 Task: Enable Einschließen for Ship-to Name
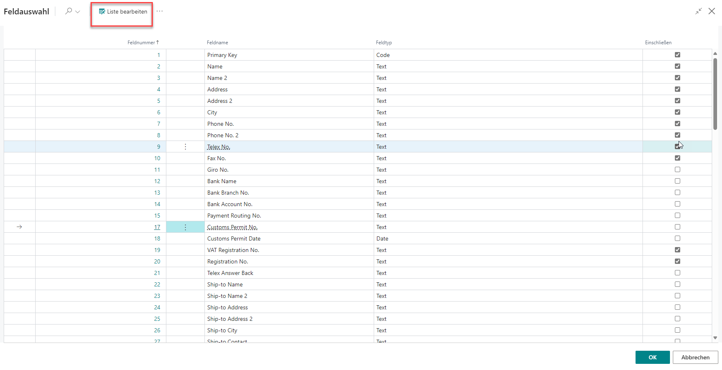[677, 284]
